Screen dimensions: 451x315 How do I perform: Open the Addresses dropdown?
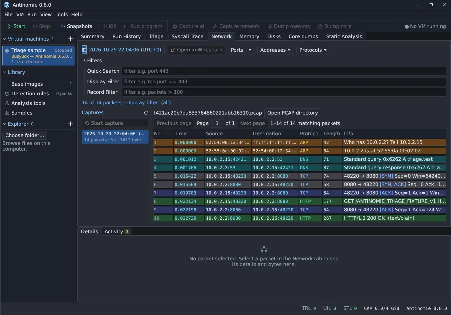[x=275, y=50]
